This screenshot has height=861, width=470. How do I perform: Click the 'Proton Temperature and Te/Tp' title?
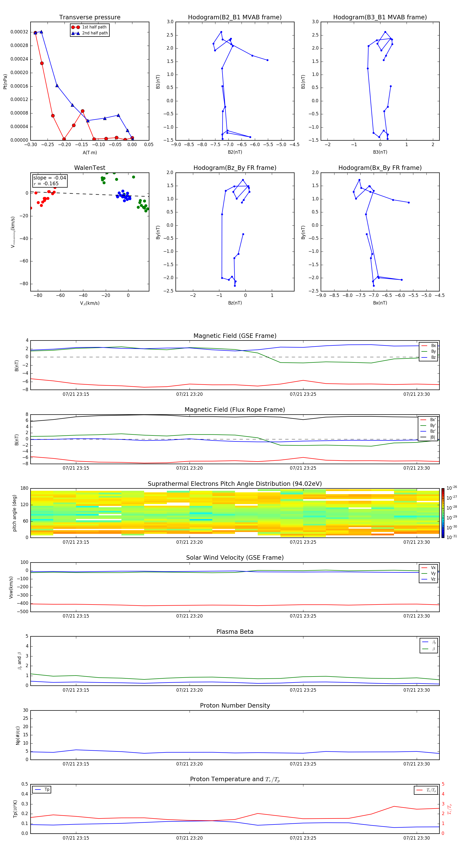[x=235, y=779]
